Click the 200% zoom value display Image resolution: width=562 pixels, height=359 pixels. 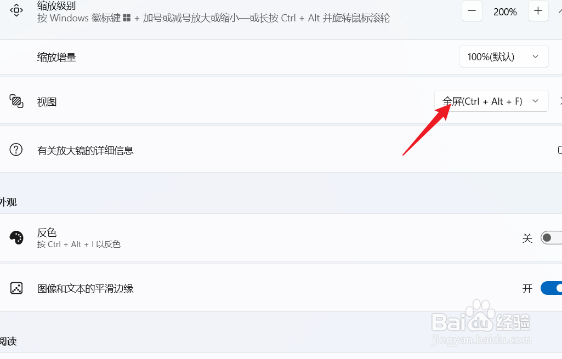tap(505, 12)
